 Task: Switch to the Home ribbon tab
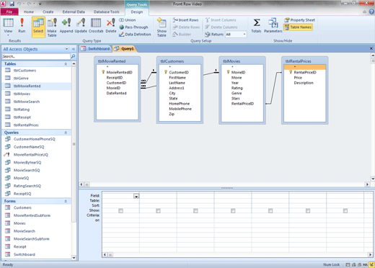(29, 12)
